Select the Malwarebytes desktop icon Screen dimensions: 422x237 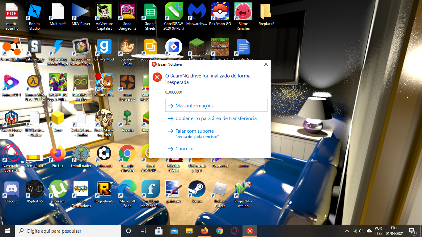(197, 15)
